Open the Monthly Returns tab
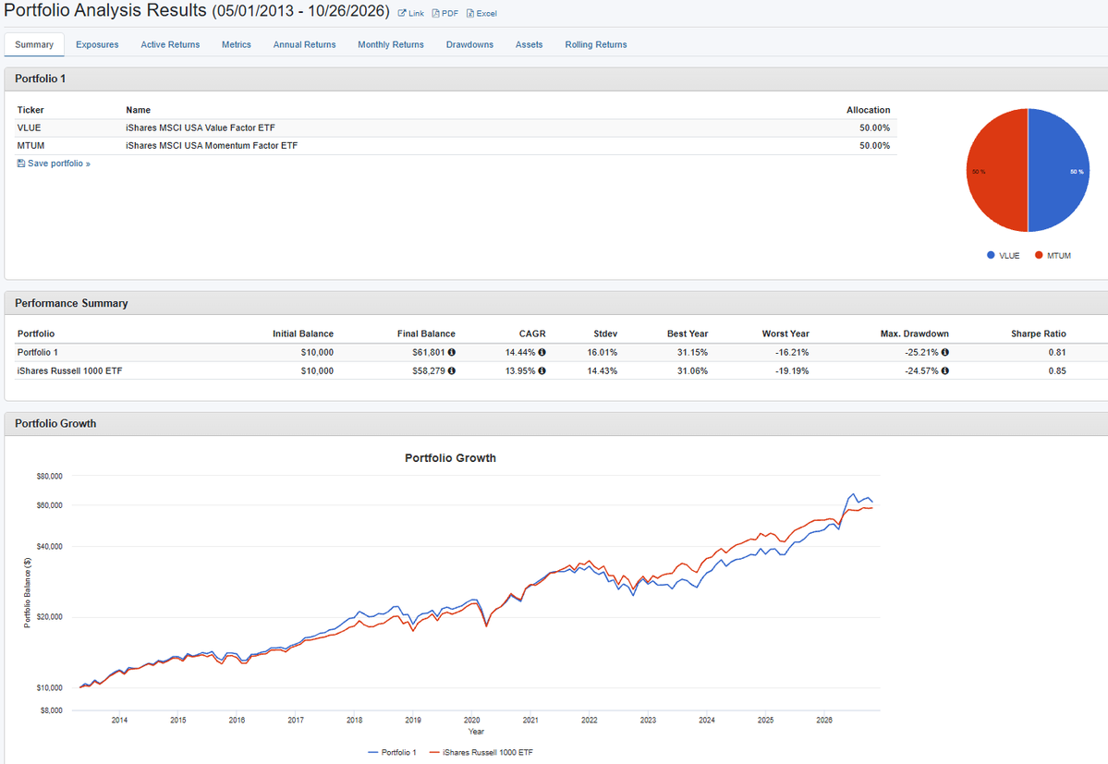Image resolution: width=1108 pixels, height=764 pixels. [391, 44]
